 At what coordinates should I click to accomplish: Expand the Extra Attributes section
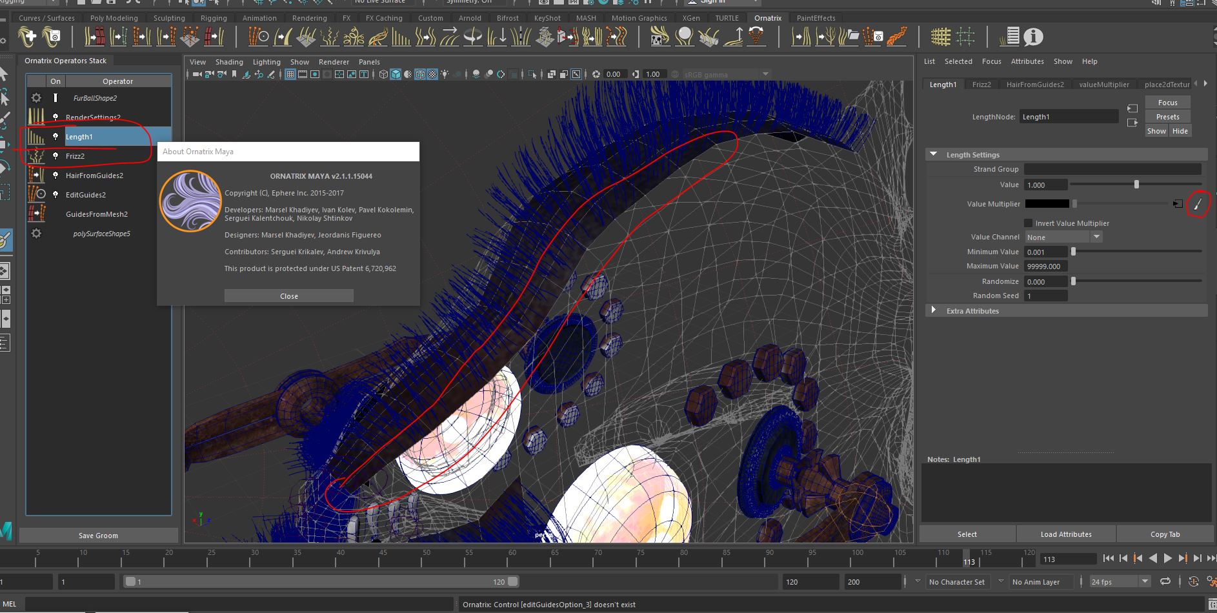pos(933,310)
